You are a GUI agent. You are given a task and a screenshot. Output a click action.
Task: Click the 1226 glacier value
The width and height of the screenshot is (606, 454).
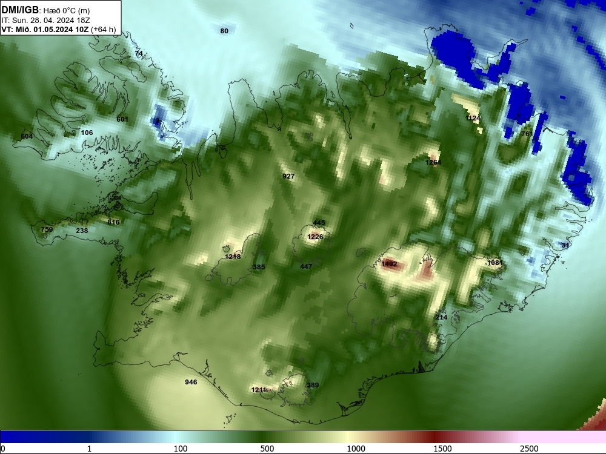tap(315, 237)
